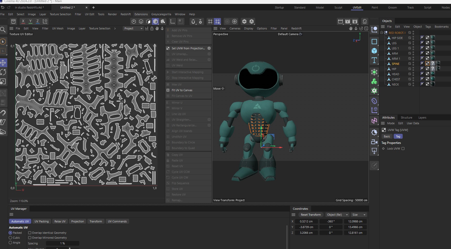Click Reset Transform button
The width and height of the screenshot is (451, 249).
click(311, 215)
